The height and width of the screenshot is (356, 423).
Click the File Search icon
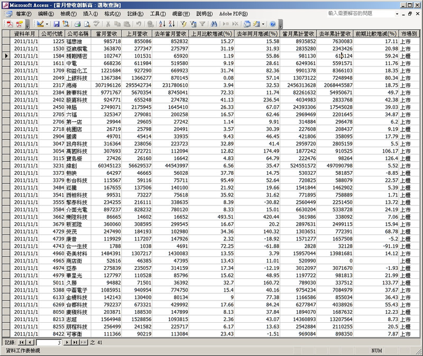click(x=66, y=24)
